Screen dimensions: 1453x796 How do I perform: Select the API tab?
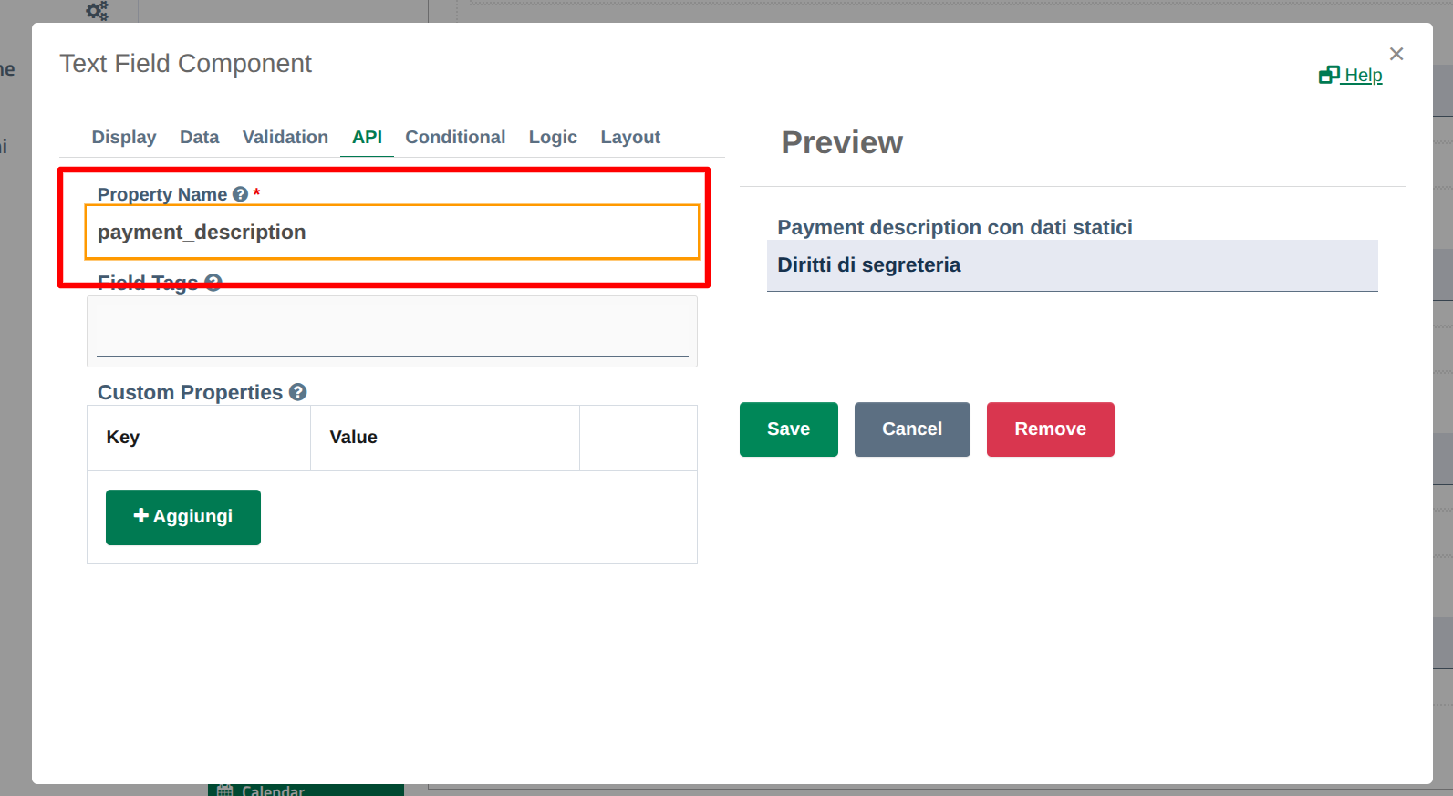pyautogui.click(x=367, y=137)
